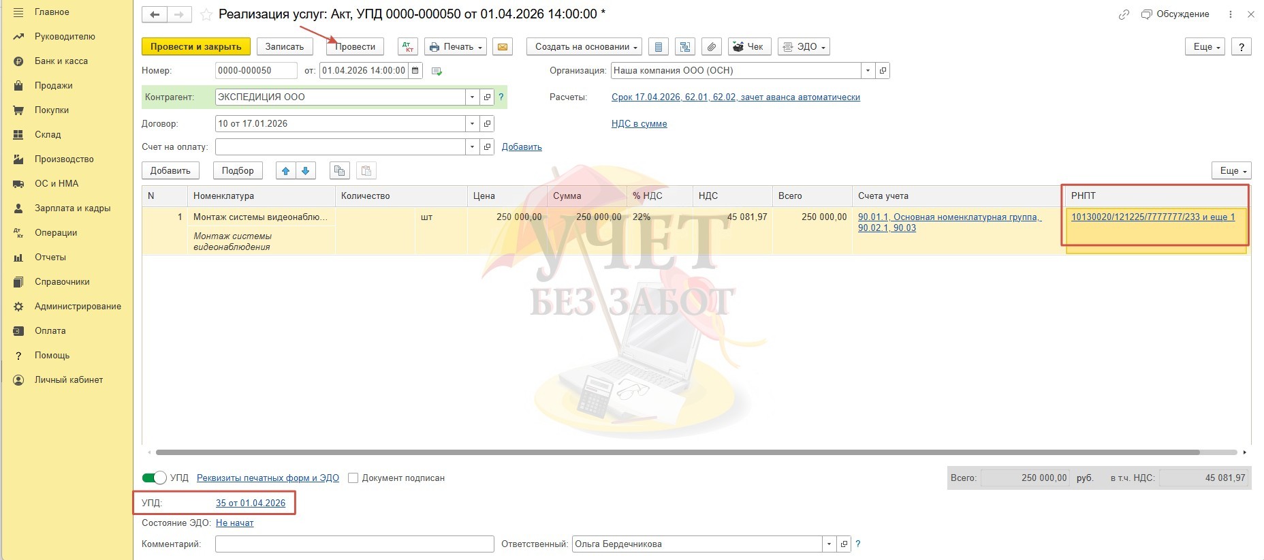Open calendar picker for document date

coord(415,71)
